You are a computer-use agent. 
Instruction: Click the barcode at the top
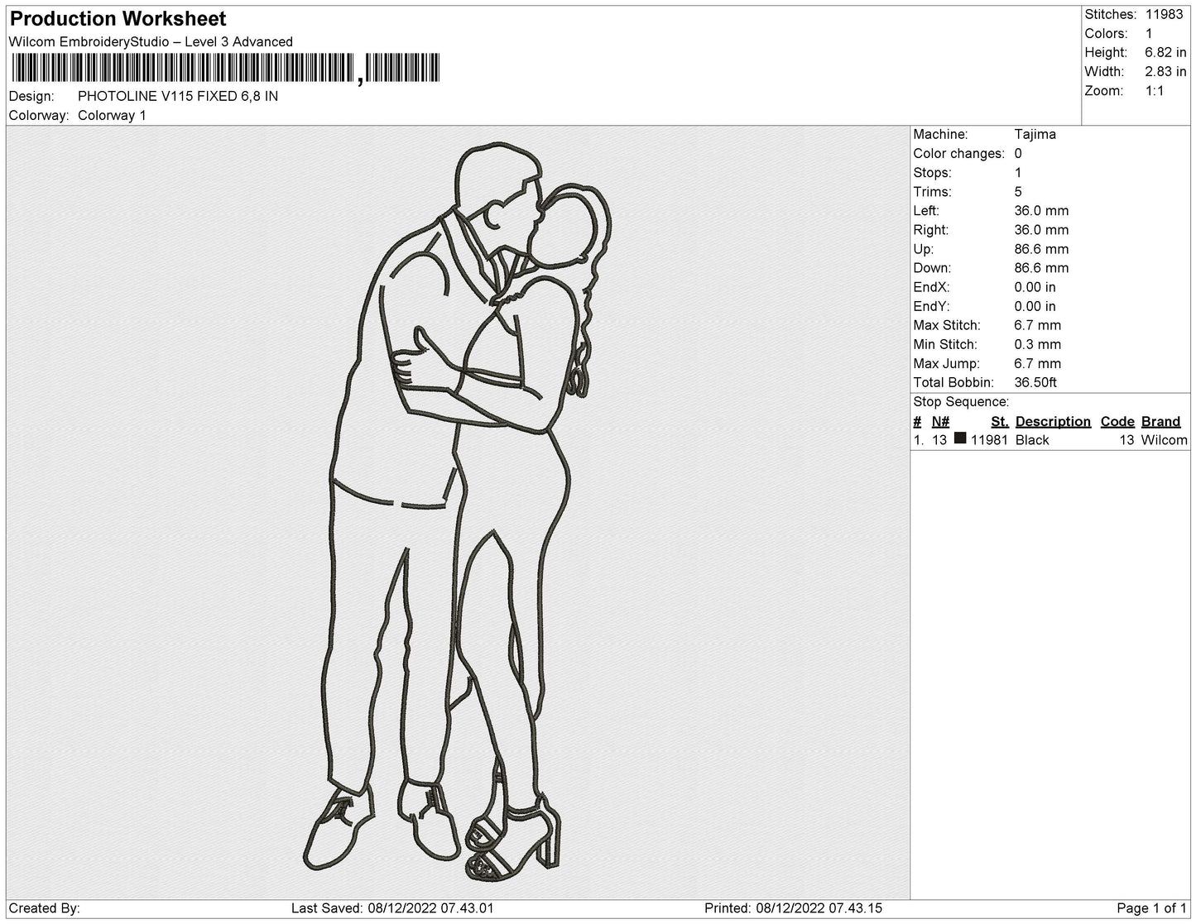click(224, 69)
